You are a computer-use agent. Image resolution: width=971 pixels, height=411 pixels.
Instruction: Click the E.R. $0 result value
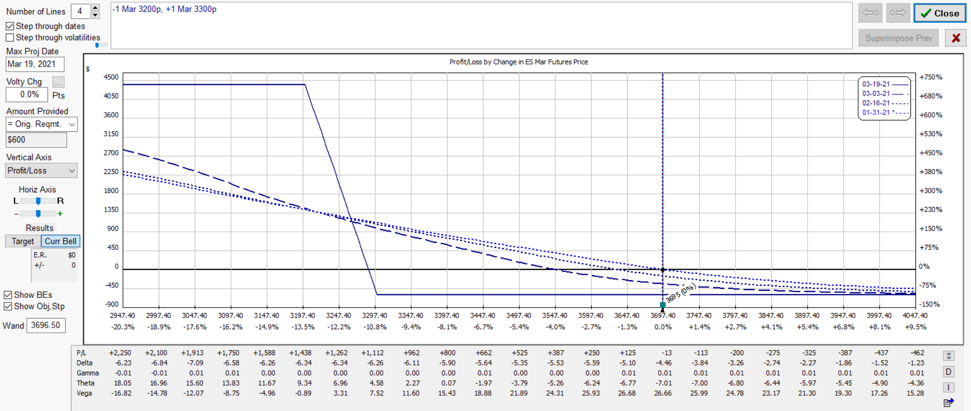coord(72,255)
